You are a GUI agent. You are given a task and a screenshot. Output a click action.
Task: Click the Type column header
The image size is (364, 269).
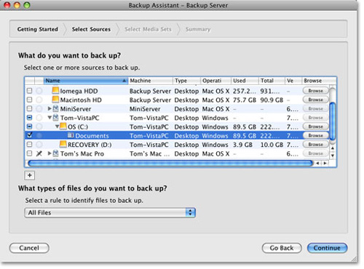(x=186, y=81)
